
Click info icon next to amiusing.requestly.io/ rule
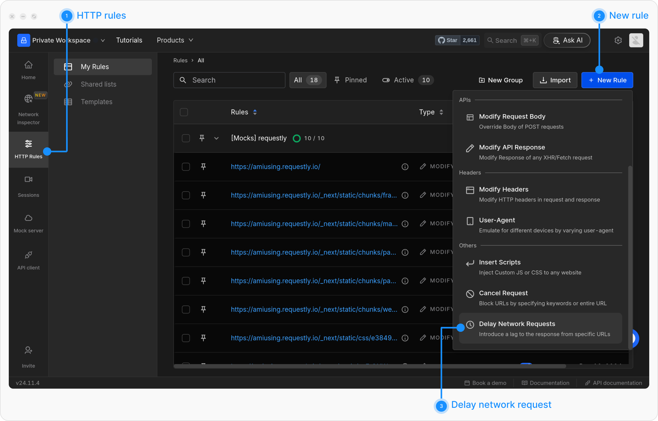tap(405, 167)
